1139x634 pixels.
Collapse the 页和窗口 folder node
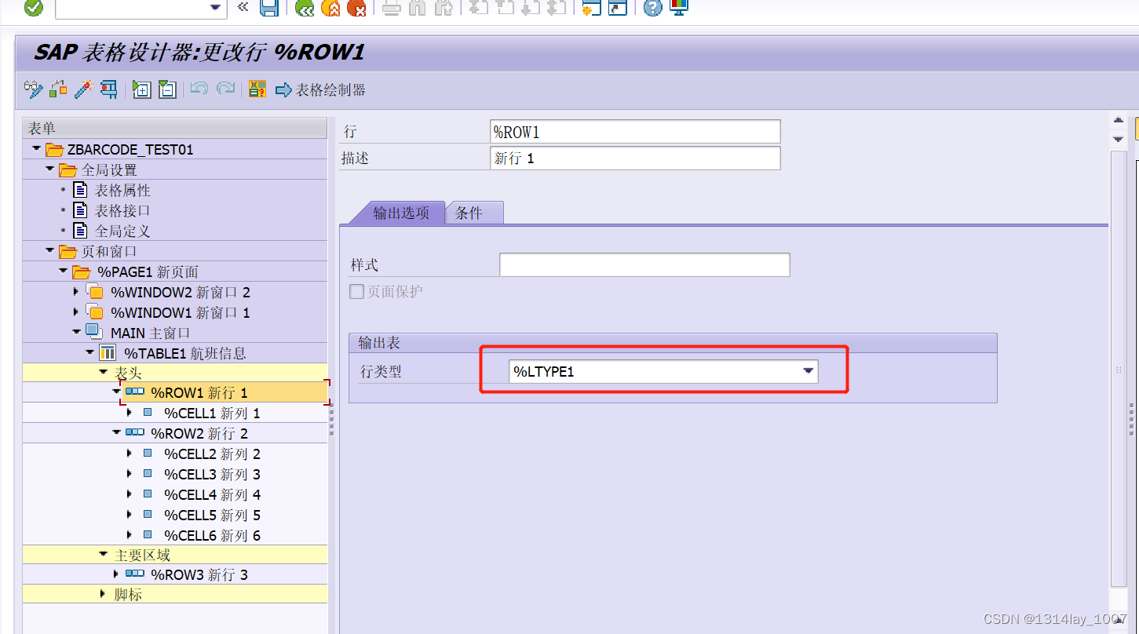[x=50, y=250]
